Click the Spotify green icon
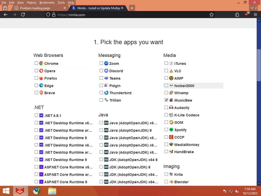Image resolution: width=261 pixels, height=196 pixels. tap(171, 130)
